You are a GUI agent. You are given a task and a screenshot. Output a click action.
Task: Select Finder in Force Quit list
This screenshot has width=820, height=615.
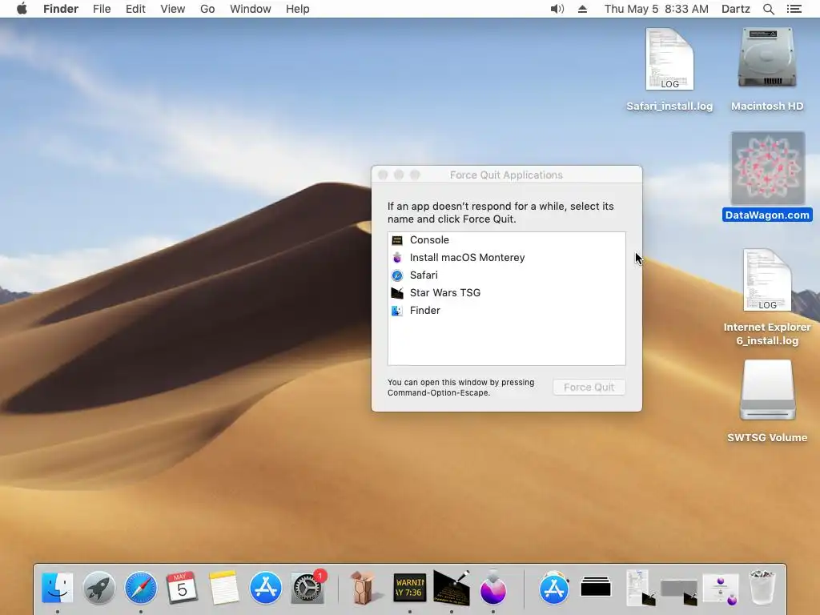506,311
